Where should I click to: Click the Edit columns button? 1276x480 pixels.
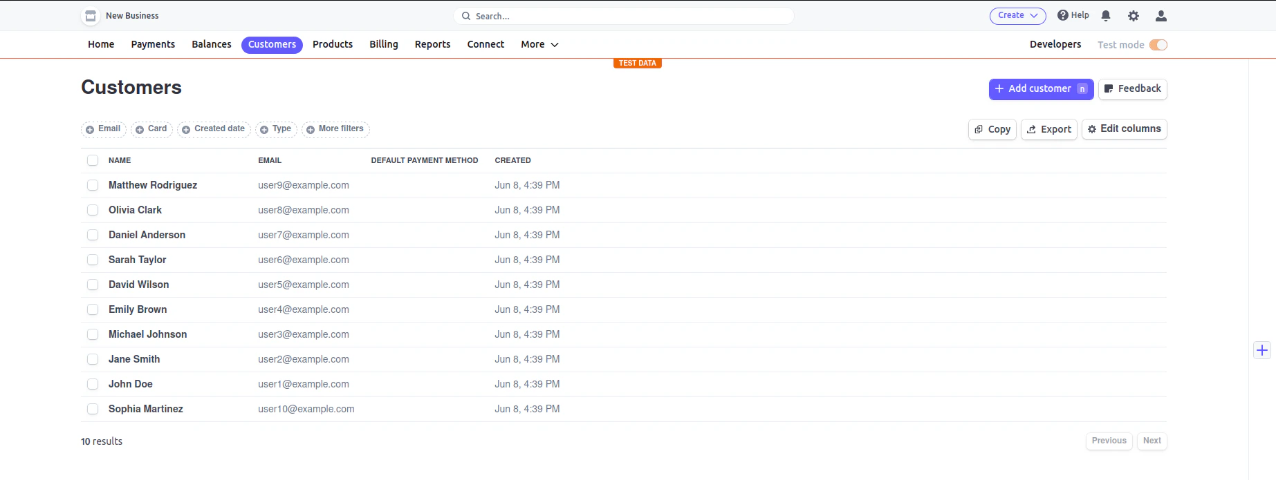pos(1125,129)
